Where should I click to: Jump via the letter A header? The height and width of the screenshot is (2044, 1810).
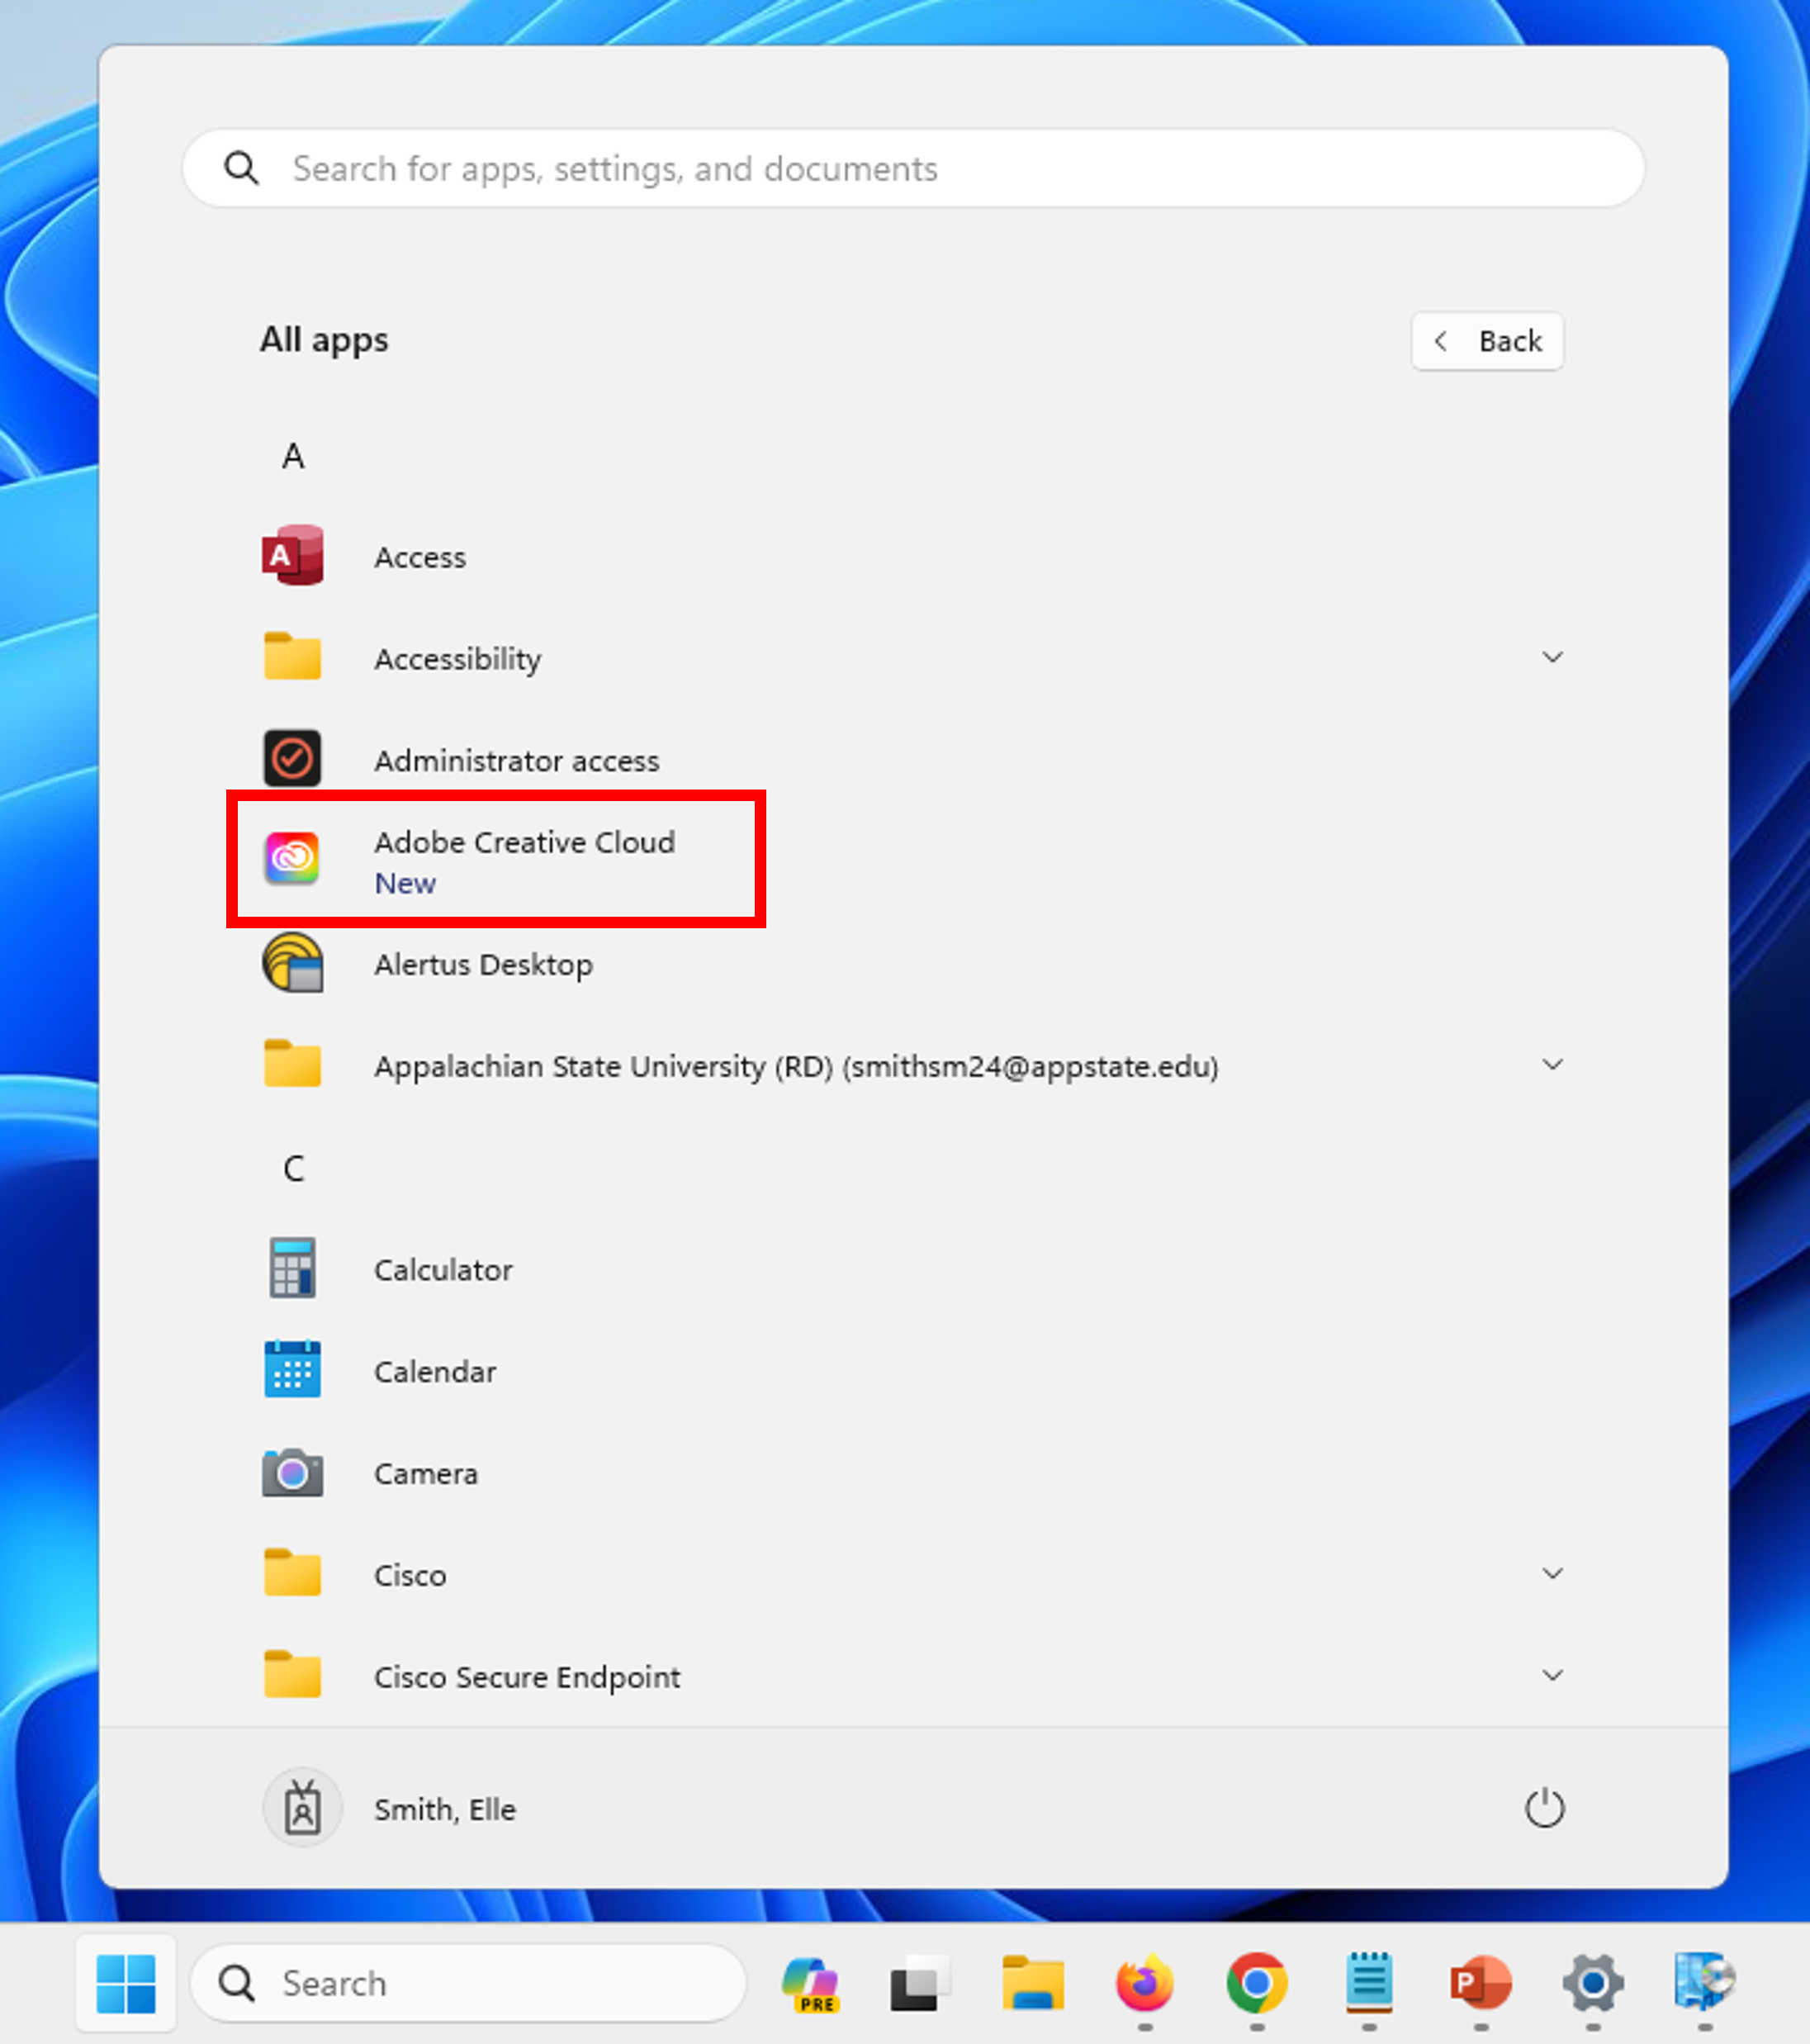click(293, 456)
